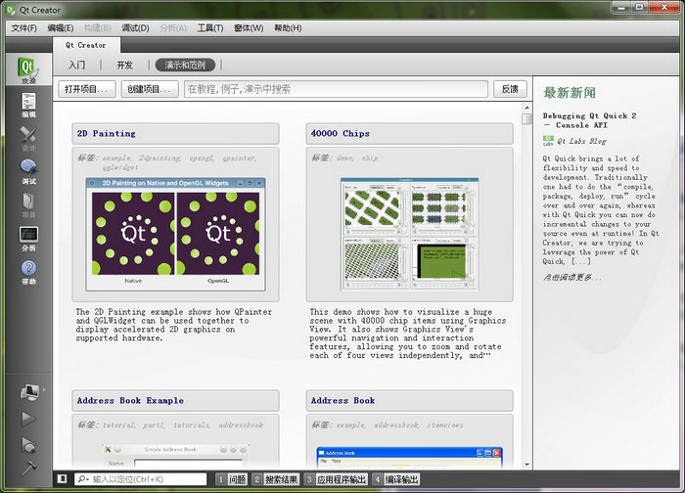Click the Build hammer icon
The image size is (685, 493).
pyautogui.click(x=28, y=467)
